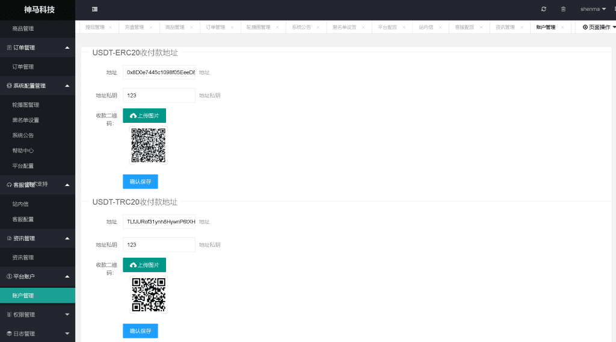Close the 商品管理 tab
The width and height of the screenshot is (616, 342).
coord(191,27)
